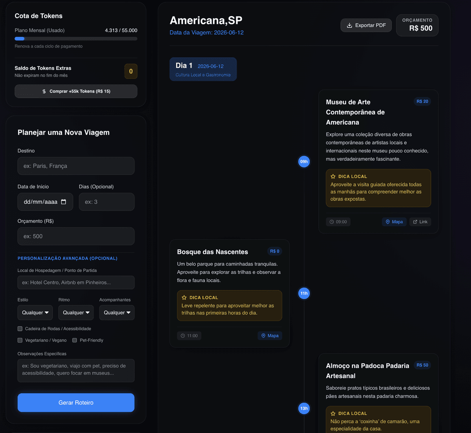This screenshot has height=433, width=471.
Task: Click the dollar sign icon on buy tokens
Action: coord(44,91)
